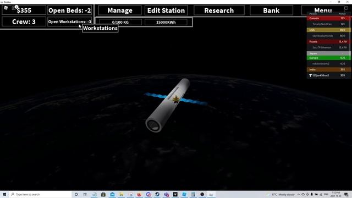Screen dimensions: 352x198
Task: Open Microsoft Store from taskbar
Action: (x=103, y=194)
